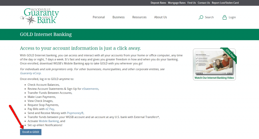Click 'Transfer Funds Between Accounts,' list item

click(x=50, y=93)
